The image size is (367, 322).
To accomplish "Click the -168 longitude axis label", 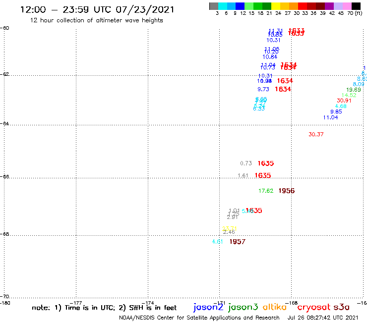I will tap(291, 303).
